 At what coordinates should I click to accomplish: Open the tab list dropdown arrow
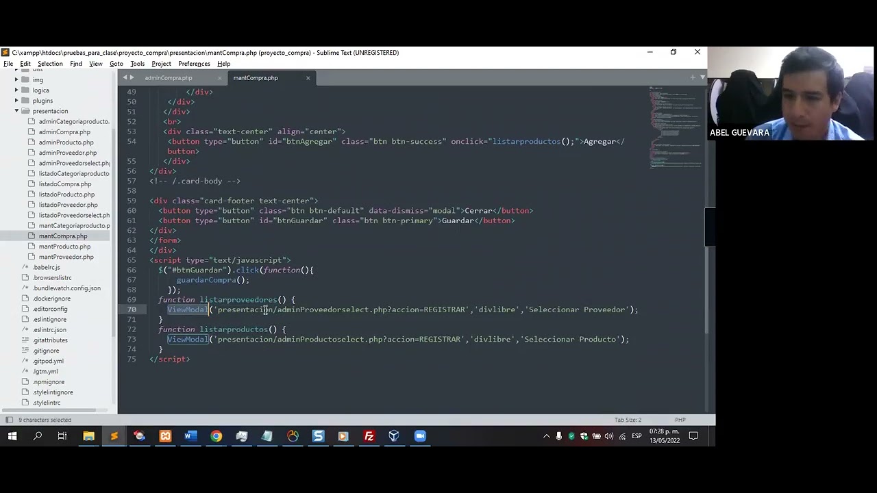pyautogui.click(x=702, y=77)
